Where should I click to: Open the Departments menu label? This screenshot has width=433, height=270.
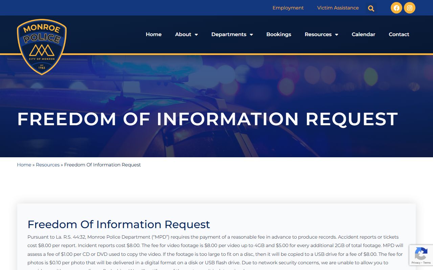click(x=229, y=34)
